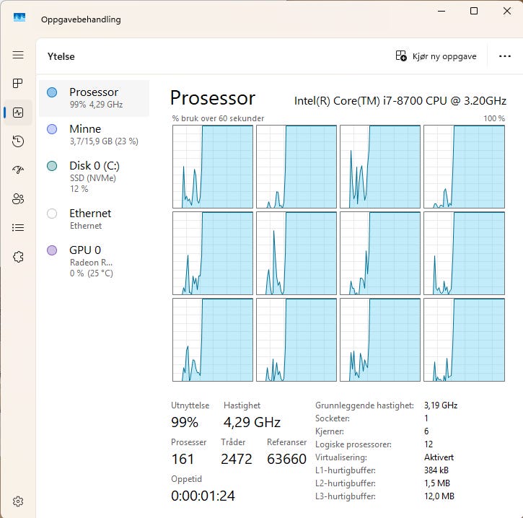
Task: Open the Processes page icon
Action: pos(18,83)
